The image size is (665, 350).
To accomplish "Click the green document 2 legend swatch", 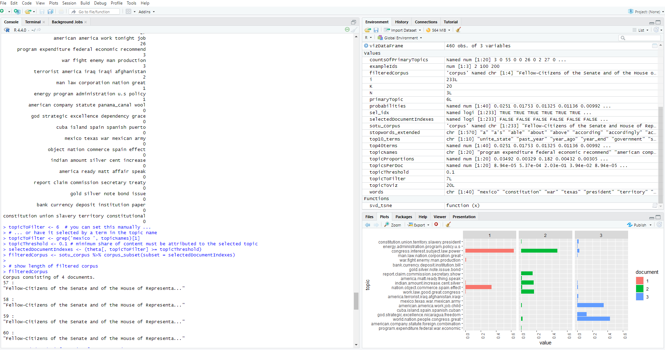I will [640, 289].
